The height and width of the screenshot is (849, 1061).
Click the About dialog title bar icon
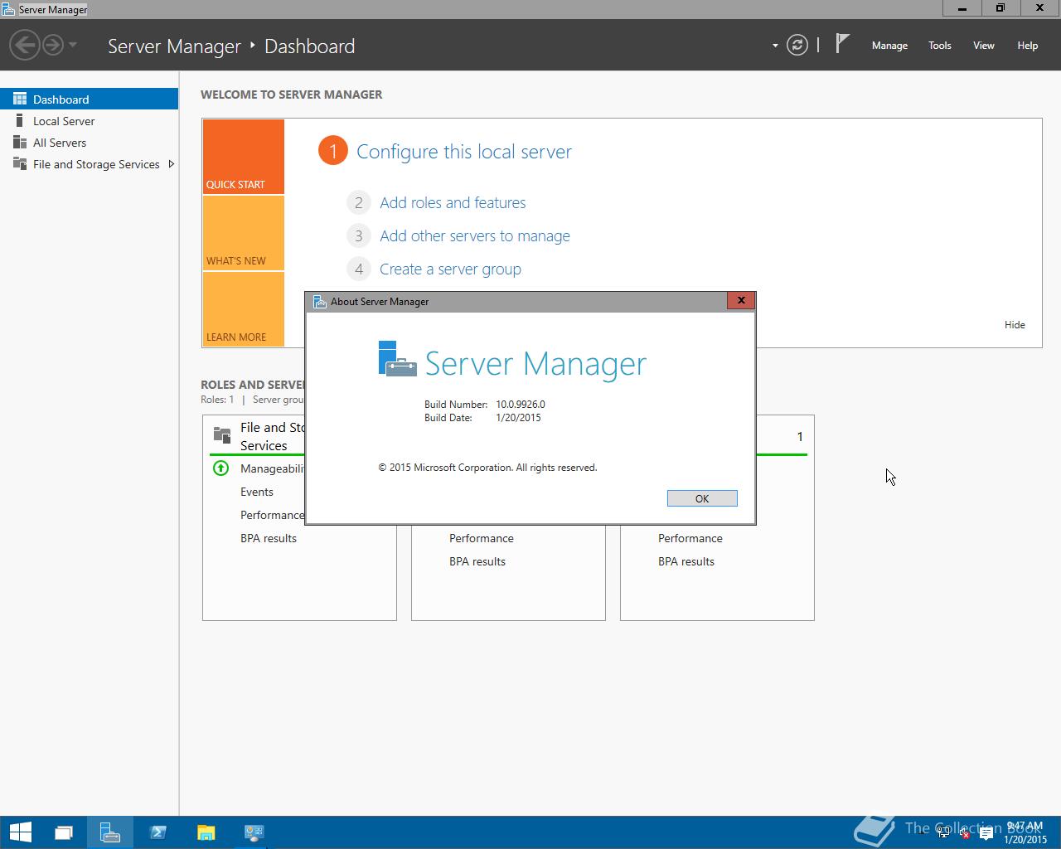coord(319,302)
